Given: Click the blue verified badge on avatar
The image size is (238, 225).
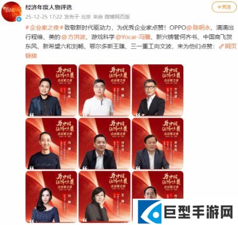Looking at the screenshot, I should 18,19.
